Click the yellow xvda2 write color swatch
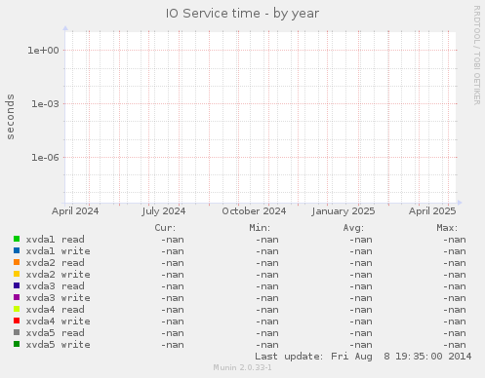This screenshot has height=378, width=485. coord(17,274)
